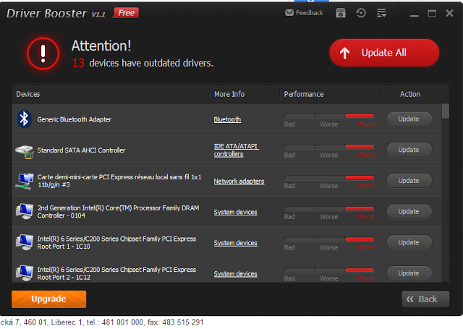The image size is (463, 329).
Task: Open the rescue center box icon
Action: point(341,13)
